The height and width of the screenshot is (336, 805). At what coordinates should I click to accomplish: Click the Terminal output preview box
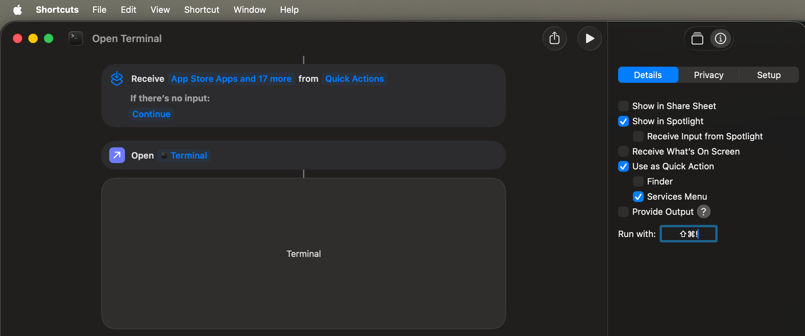point(303,254)
